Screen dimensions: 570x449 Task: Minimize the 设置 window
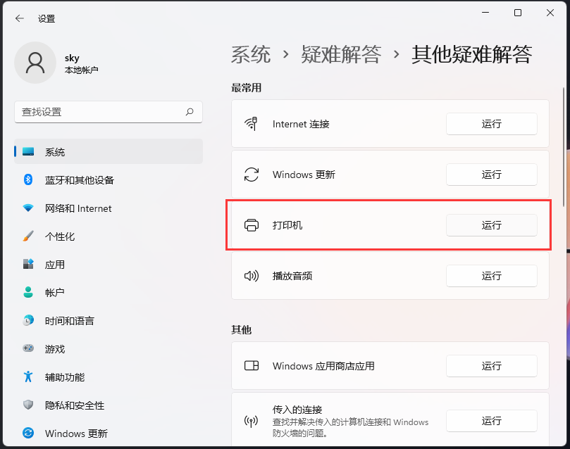(x=485, y=13)
